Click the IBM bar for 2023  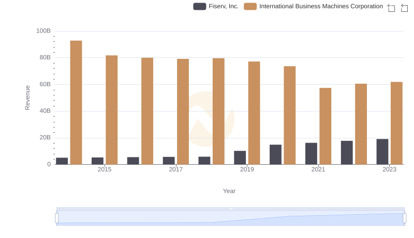pos(396,123)
